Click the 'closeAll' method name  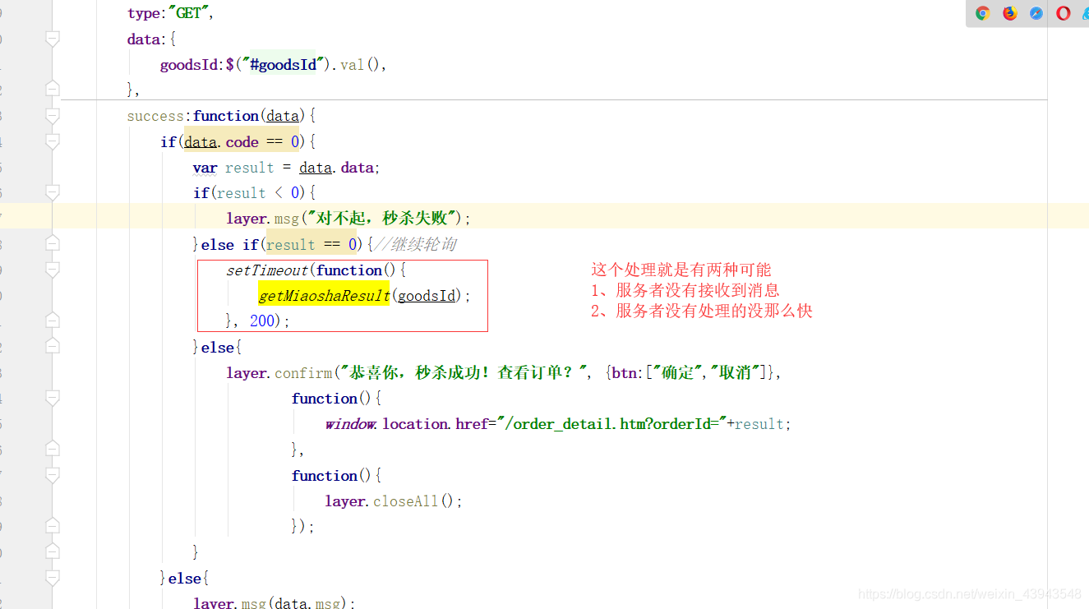(x=406, y=501)
